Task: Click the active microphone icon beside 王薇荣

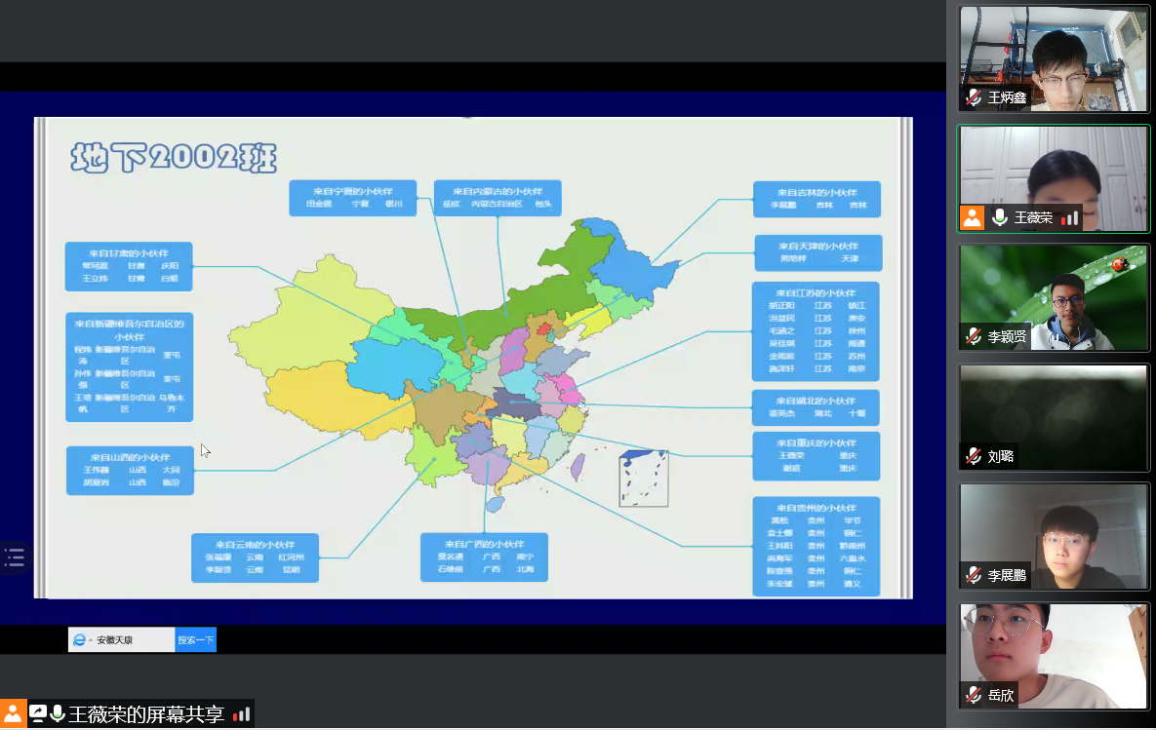Action: click(x=1000, y=217)
